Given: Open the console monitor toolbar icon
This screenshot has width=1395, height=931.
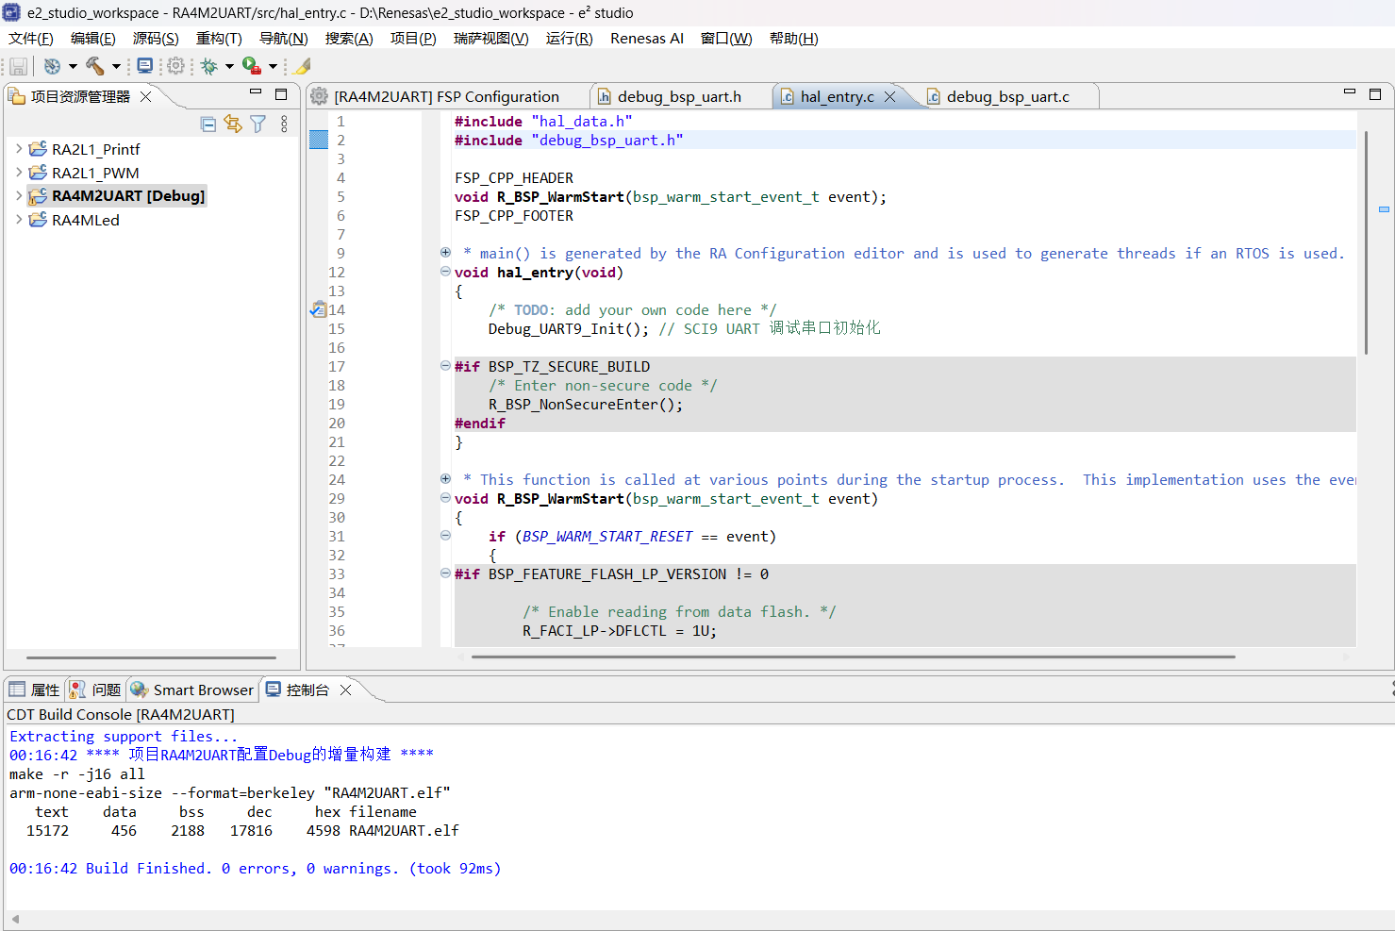Looking at the screenshot, I should (x=144, y=66).
